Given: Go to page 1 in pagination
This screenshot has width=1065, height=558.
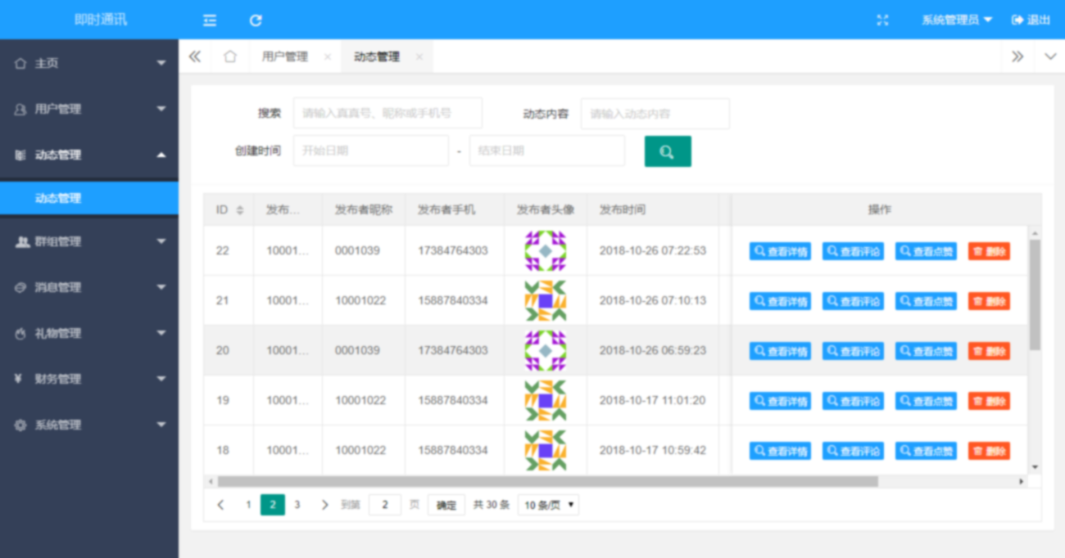Looking at the screenshot, I should tap(248, 505).
